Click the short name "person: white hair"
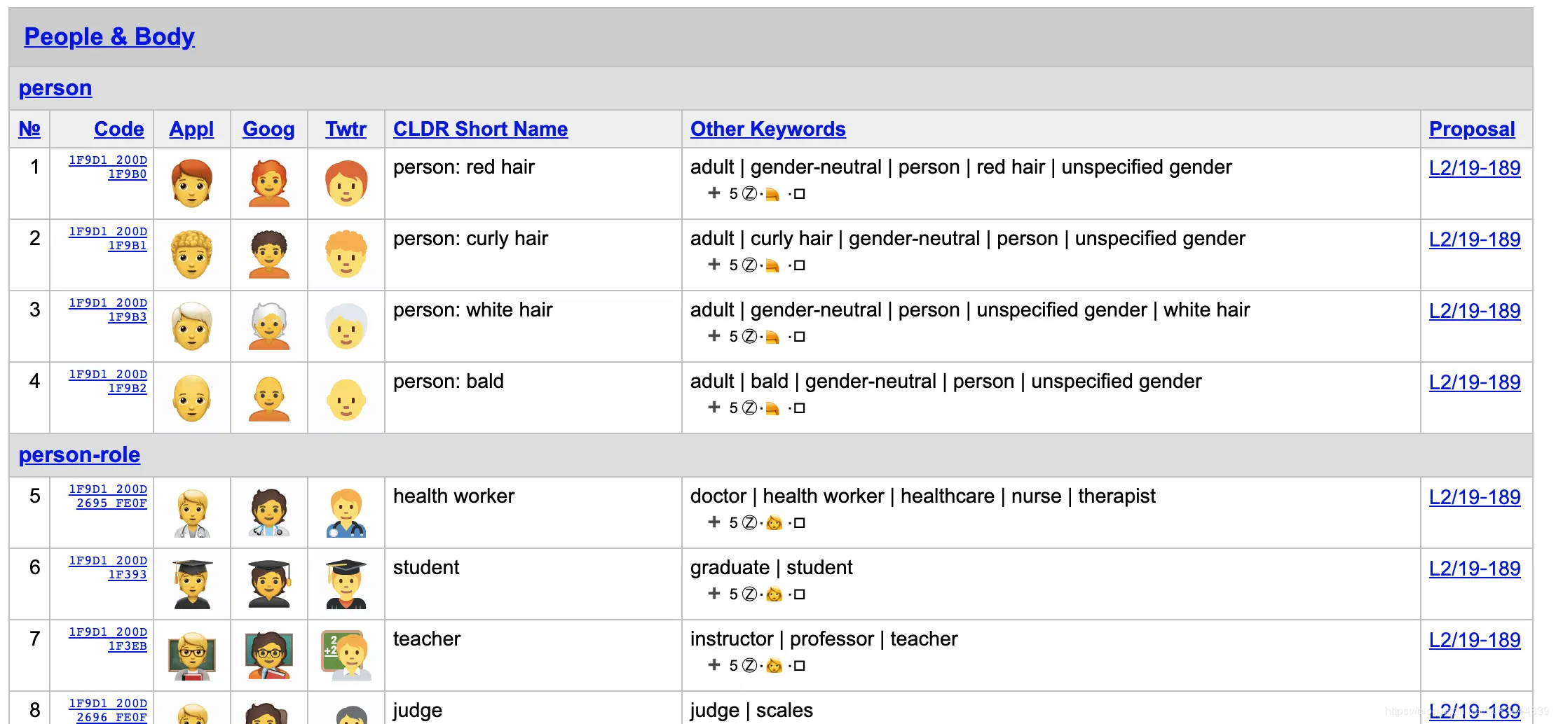Viewport: 1556px width, 724px height. [x=473, y=310]
